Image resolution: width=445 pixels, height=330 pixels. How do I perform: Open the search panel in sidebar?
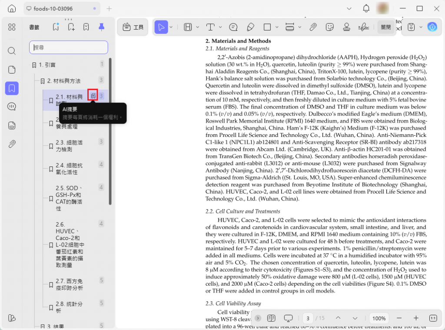[x=12, y=51]
